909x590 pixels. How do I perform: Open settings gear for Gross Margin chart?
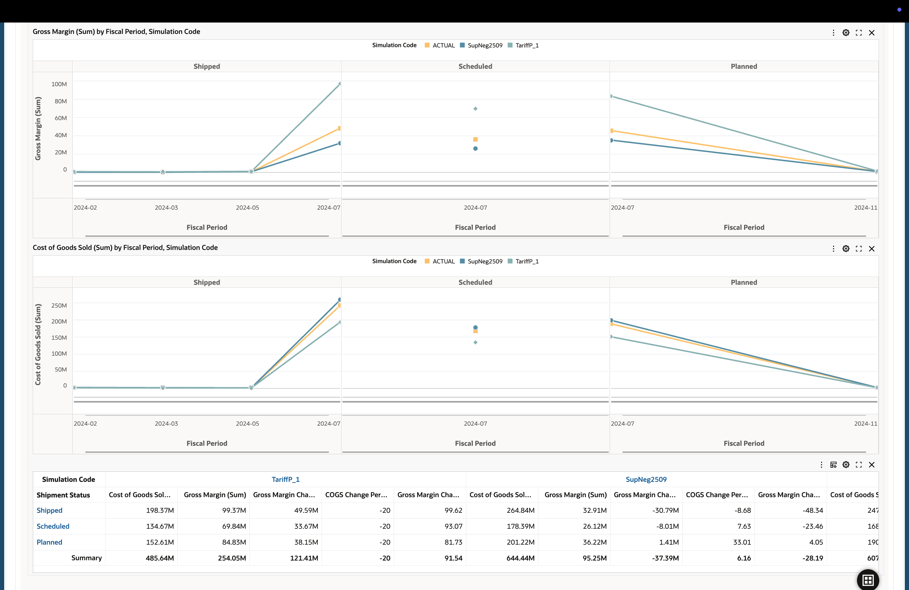pos(846,32)
